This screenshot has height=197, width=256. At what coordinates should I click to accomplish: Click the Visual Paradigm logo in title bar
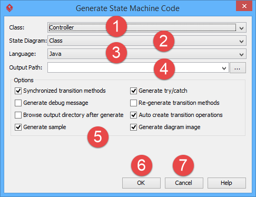[x=9, y=8]
